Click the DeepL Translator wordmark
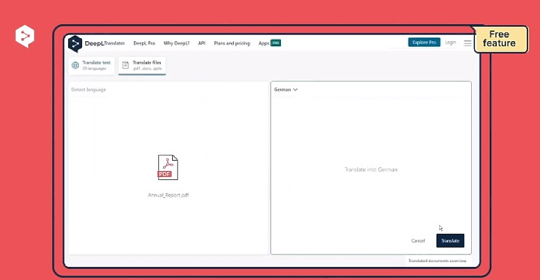This screenshot has height=280, width=540. (x=104, y=43)
